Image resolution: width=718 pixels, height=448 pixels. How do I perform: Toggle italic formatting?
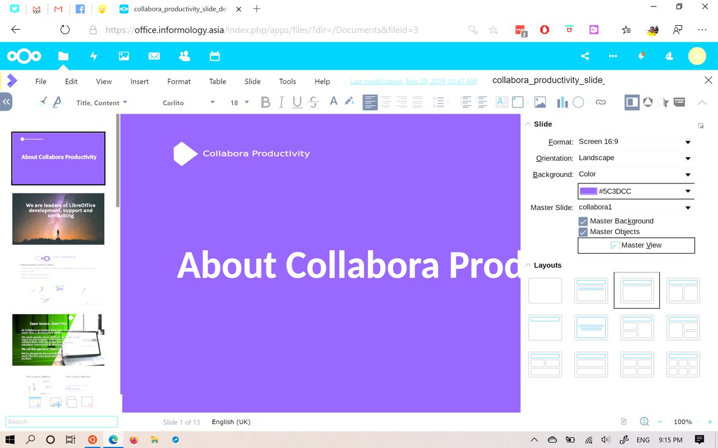(281, 102)
